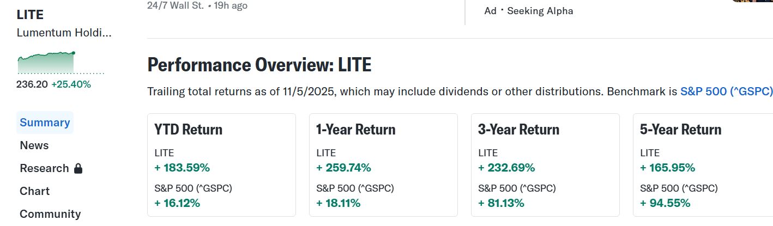The image size is (773, 226).
Task: Open the Seeking Alpha ad
Action: pyautogui.click(x=540, y=11)
